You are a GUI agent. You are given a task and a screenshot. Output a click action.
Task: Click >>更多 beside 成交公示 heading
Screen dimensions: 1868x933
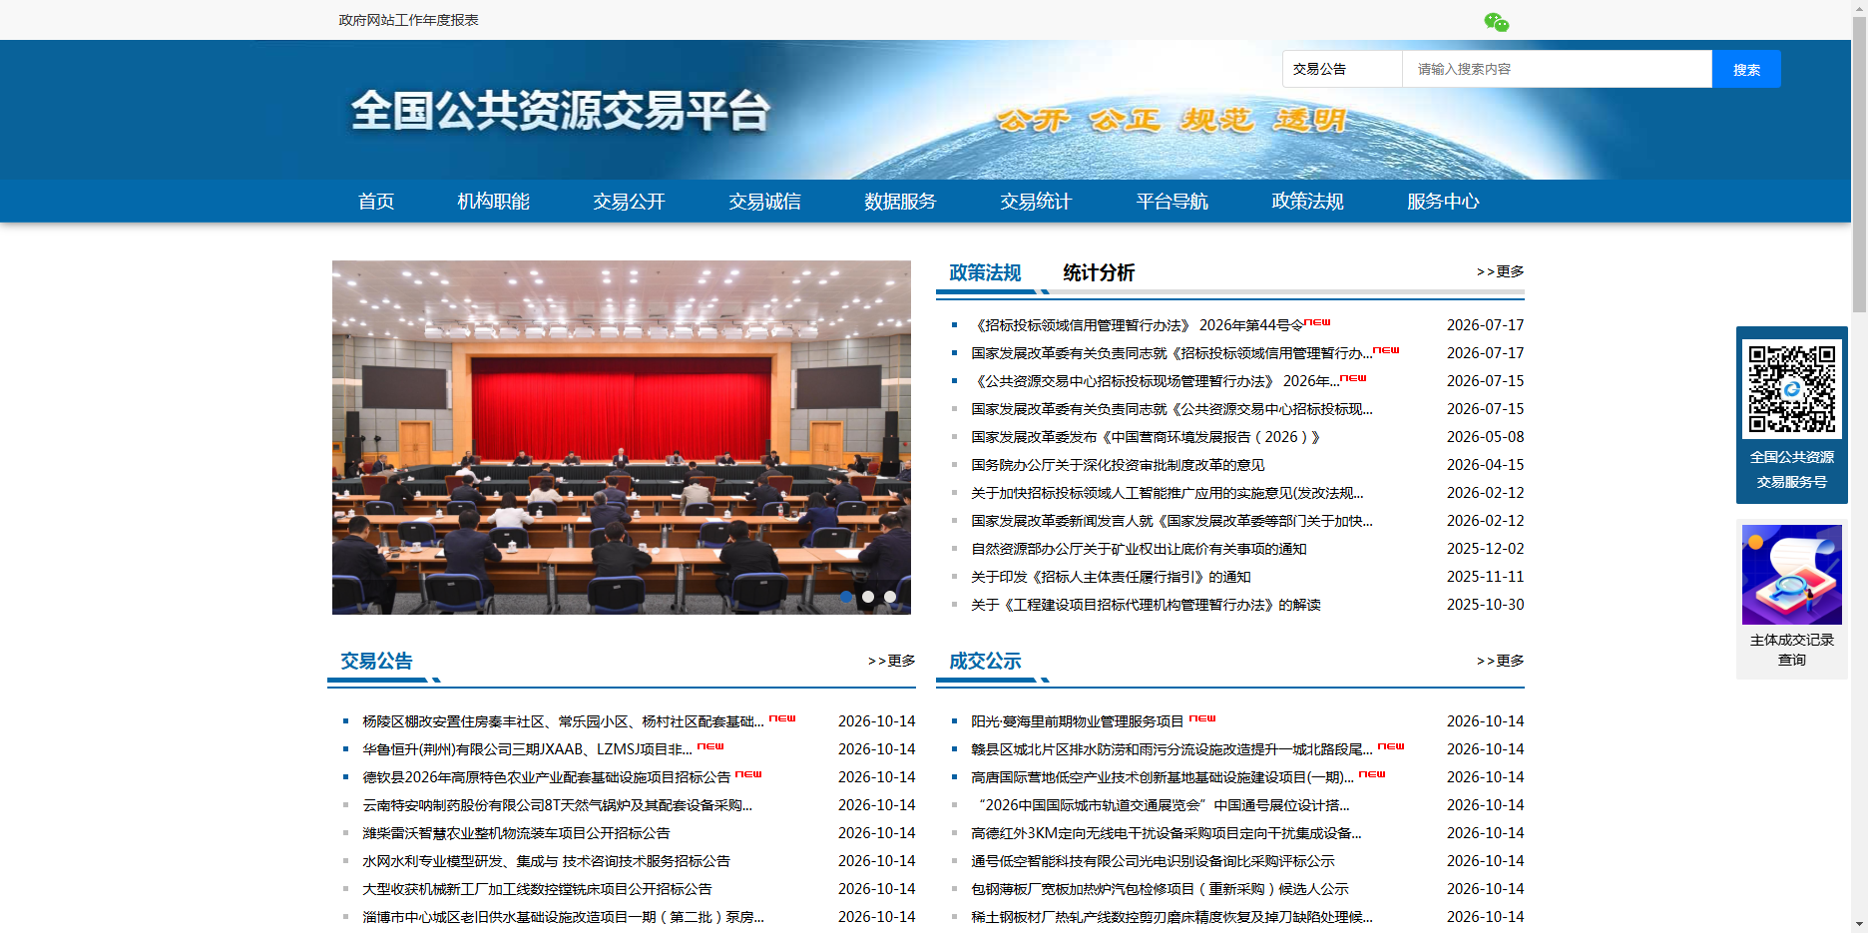(1500, 661)
